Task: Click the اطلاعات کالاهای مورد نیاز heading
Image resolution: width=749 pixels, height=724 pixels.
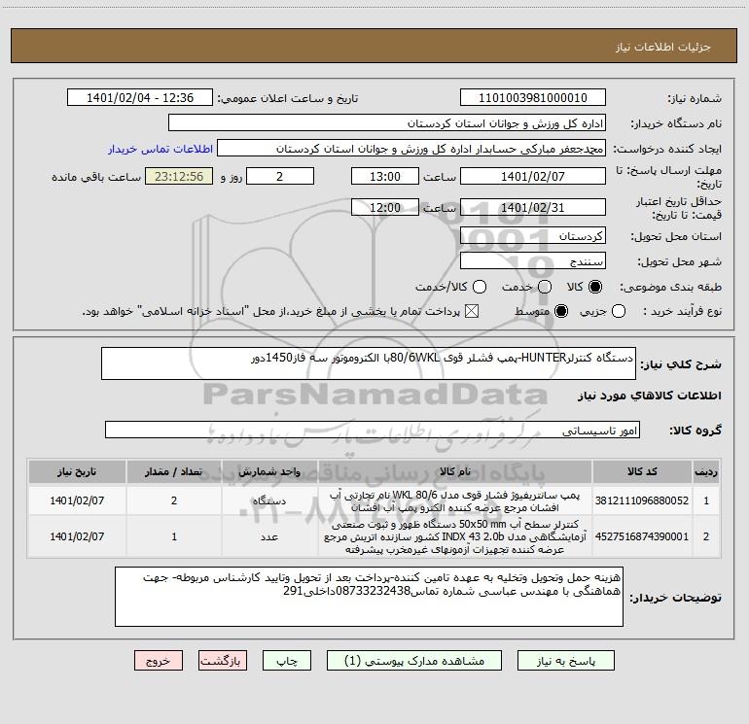Action: coord(649,396)
